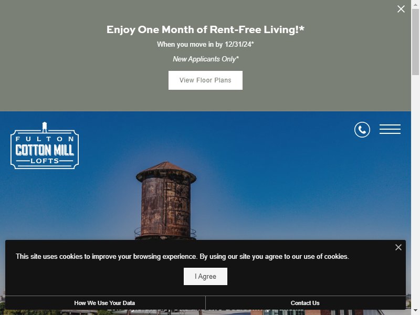Open How We Use Your Data
The width and height of the screenshot is (420, 315).
coord(104,303)
